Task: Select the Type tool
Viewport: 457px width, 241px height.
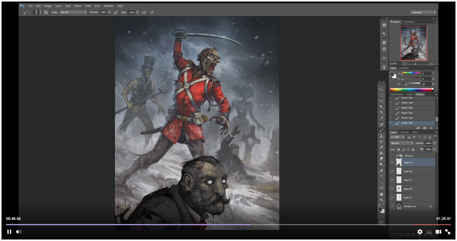Action: point(382,176)
